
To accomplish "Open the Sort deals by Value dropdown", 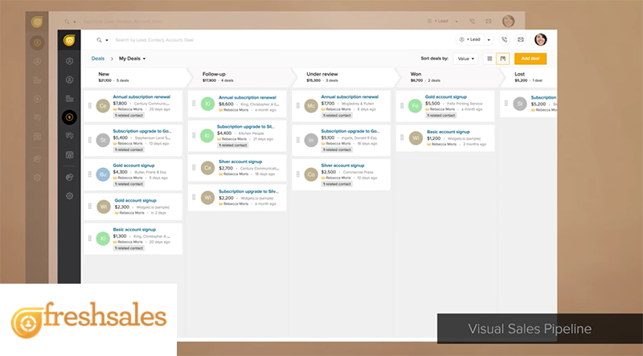I will [x=465, y=59].
